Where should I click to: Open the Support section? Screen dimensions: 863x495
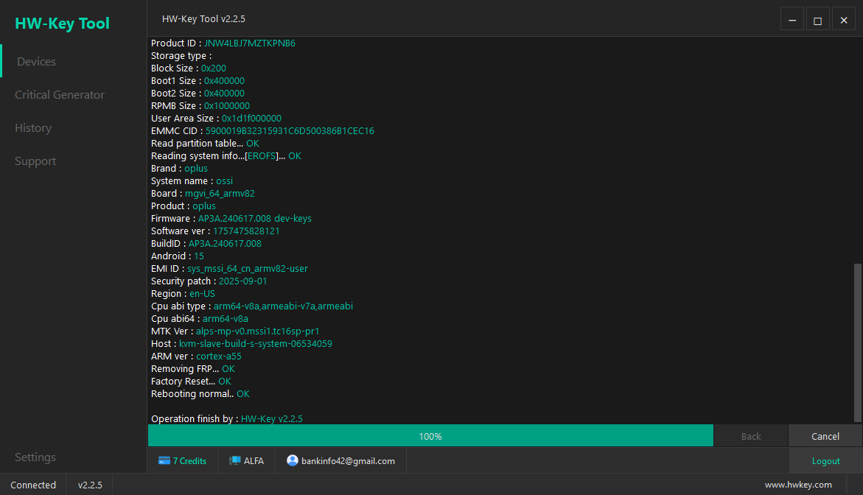pos(35,161)
